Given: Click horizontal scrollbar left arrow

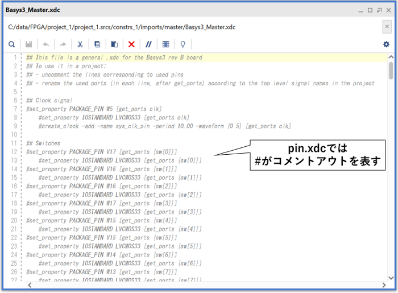Looking at the screenshot, I should point(30,285).
